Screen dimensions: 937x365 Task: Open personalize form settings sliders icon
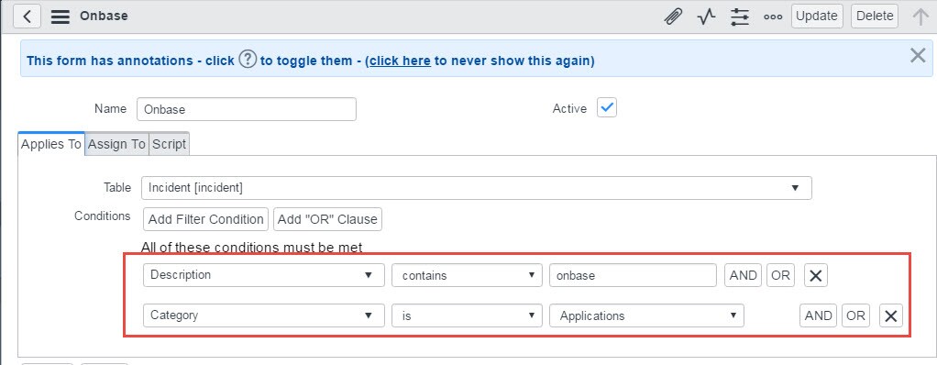(740, 17)
